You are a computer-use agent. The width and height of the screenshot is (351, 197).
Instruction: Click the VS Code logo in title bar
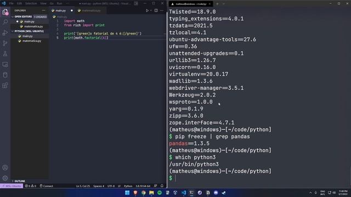click(4, 3)
